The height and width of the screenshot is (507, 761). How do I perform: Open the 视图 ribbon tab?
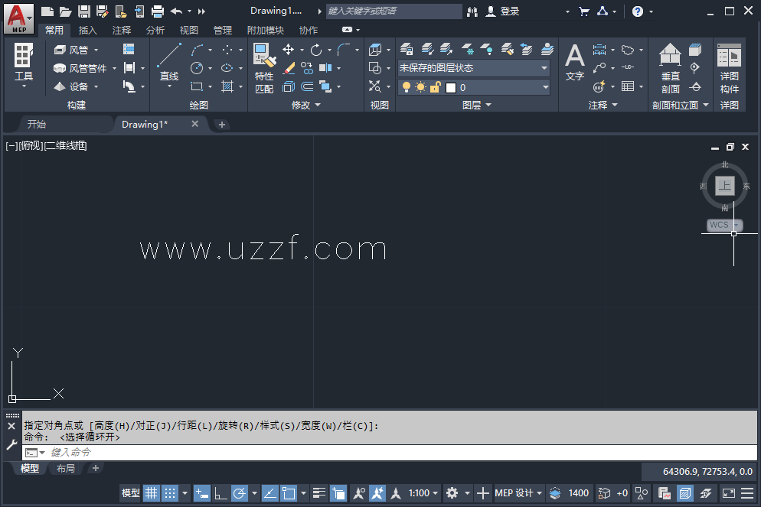(x=188, y=30)
